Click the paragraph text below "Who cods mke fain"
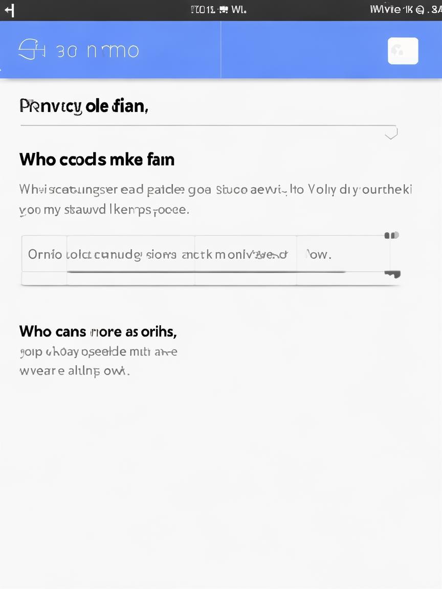The image size is (442, 589). 215,199
